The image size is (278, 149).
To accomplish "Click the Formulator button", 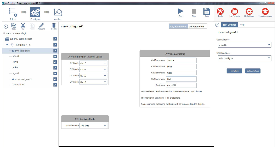I will click(x=234, y=71).
